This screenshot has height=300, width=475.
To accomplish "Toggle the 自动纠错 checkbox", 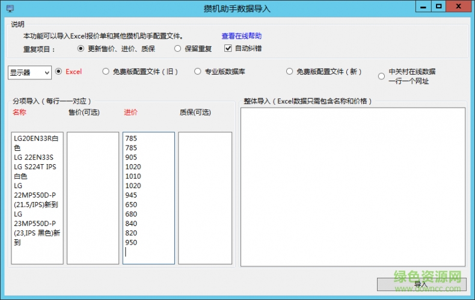I will pos(228,49).
